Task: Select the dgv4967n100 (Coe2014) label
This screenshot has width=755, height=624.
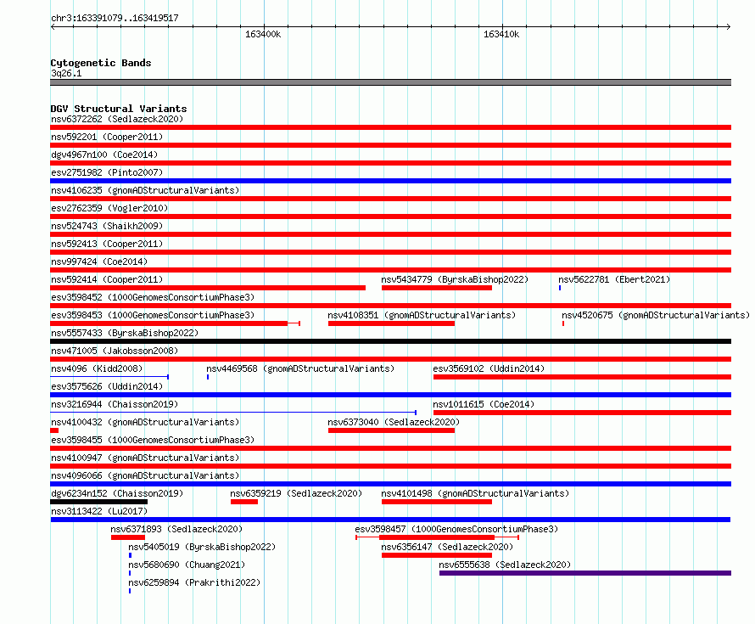Action: (104, 155)
